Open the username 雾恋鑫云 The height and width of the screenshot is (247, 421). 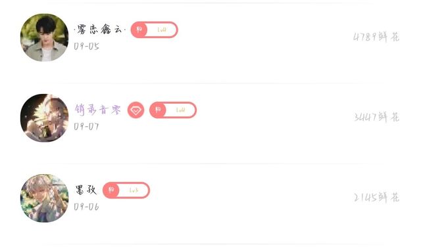99,29
